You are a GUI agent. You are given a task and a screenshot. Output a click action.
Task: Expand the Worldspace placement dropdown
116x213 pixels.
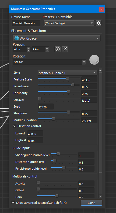(57, 38)
